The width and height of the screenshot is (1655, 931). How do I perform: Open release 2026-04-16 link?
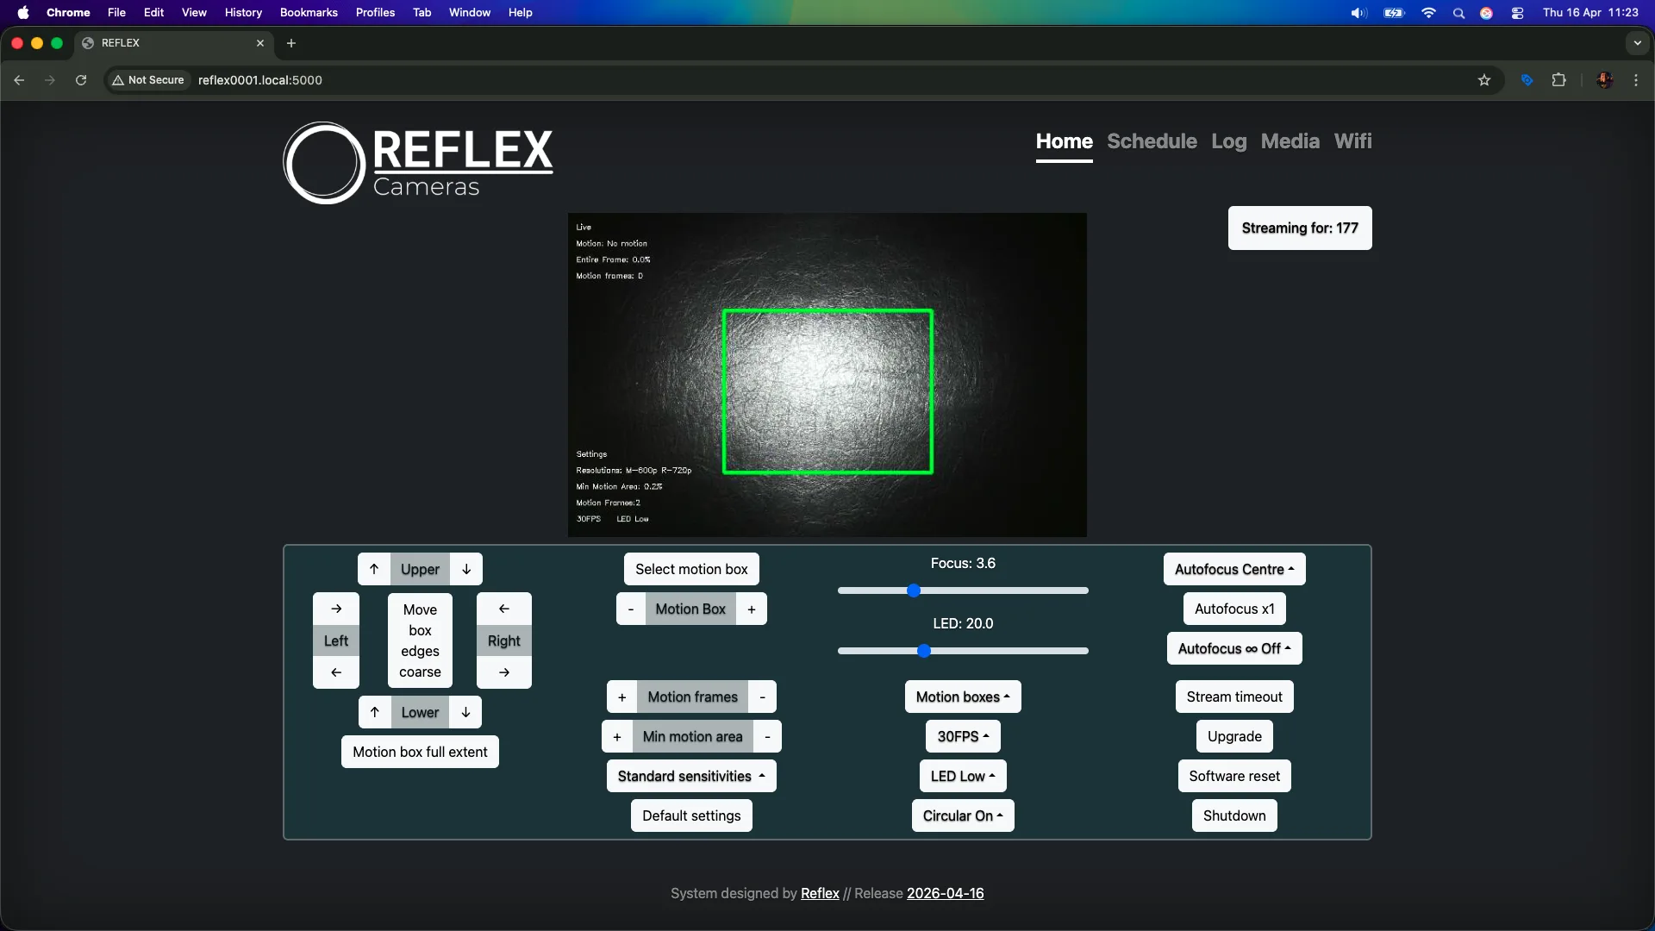point(945,893)
